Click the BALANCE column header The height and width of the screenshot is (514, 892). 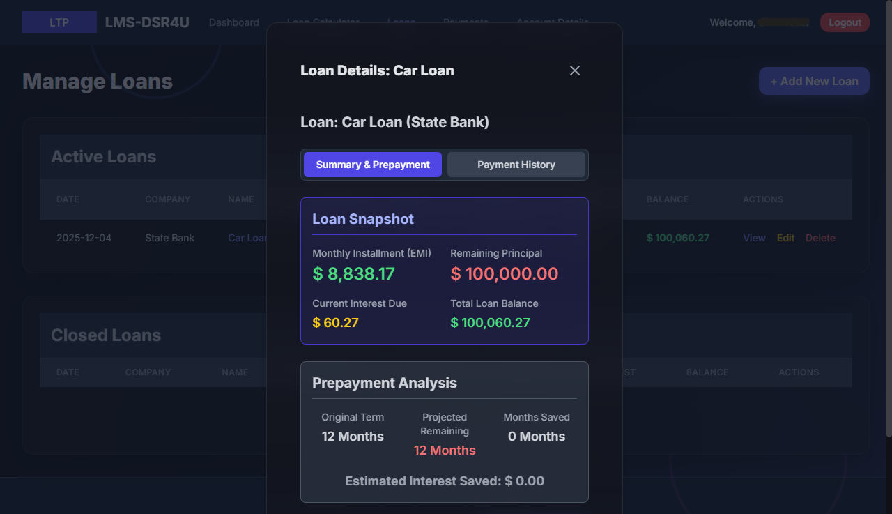coord(668,199)
